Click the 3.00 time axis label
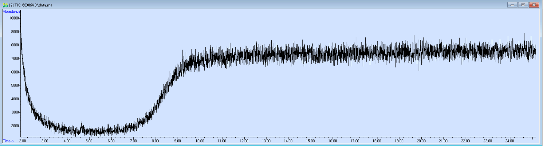 coord(45,141)
